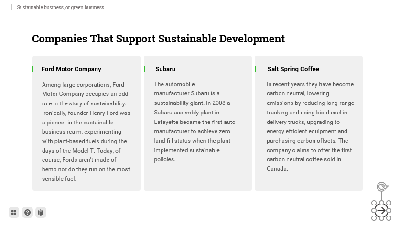Viewport: 400px width, 226px height.
Task: Click the Subaru description paragraph
Action: (195, 122)
